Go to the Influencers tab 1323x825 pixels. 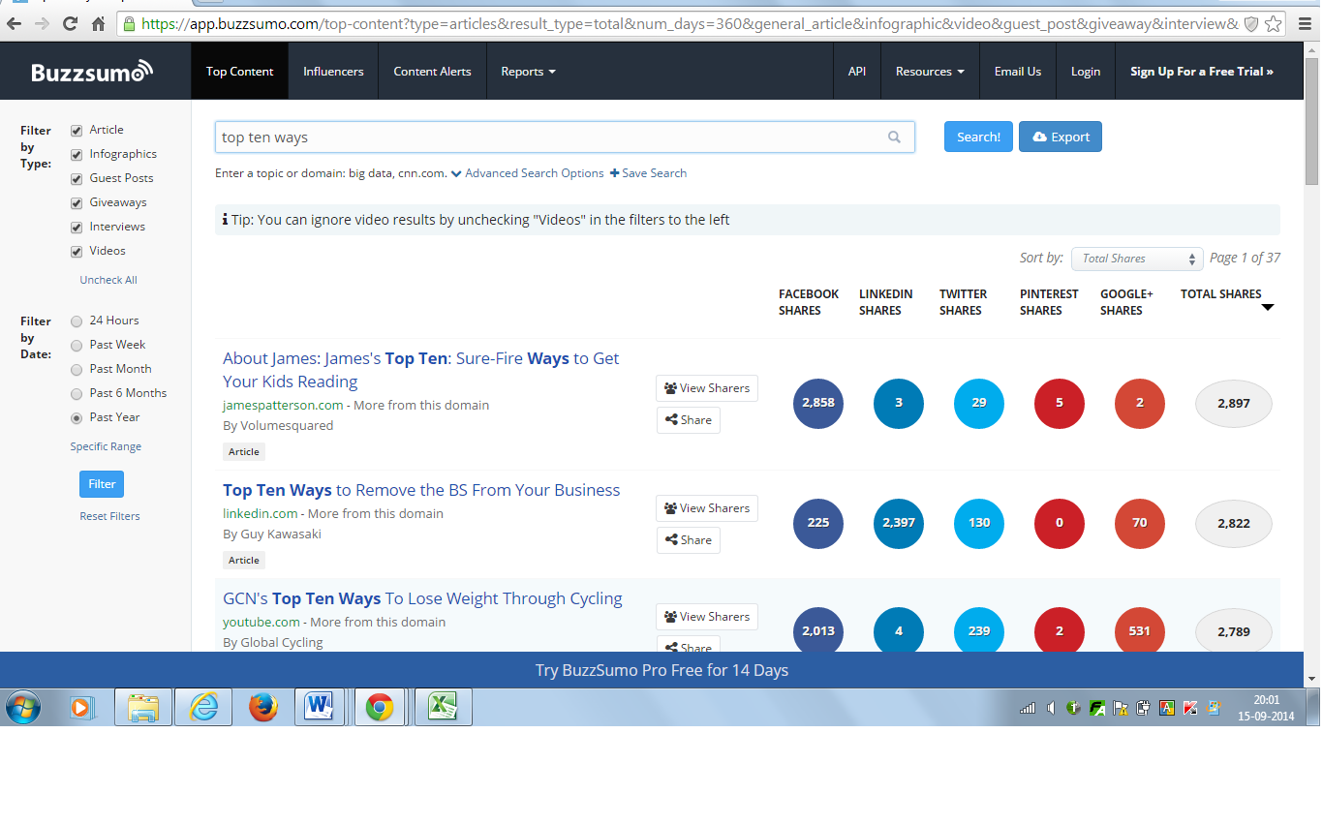pyautogui.click(x=333, y=72)
